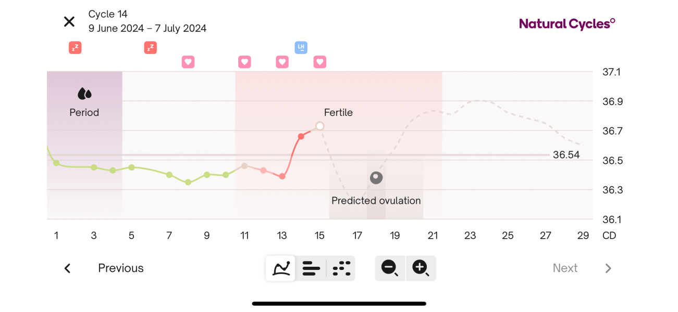Tap the LH test icon above day 14

coord(301,48)
